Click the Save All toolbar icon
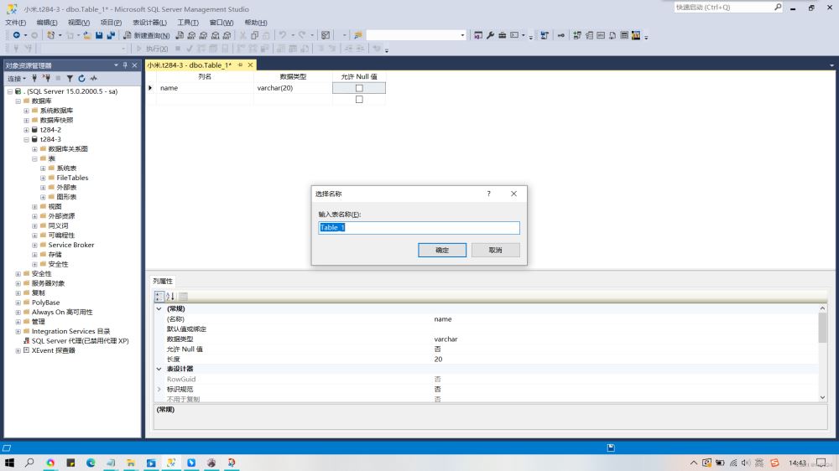The image size is (839, 471). pyautogui.click(x=111, y=35)
